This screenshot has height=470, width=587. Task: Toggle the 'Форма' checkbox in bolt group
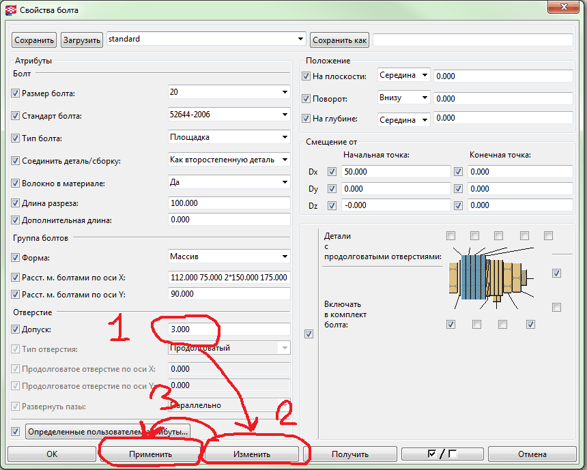pos(16,258)
